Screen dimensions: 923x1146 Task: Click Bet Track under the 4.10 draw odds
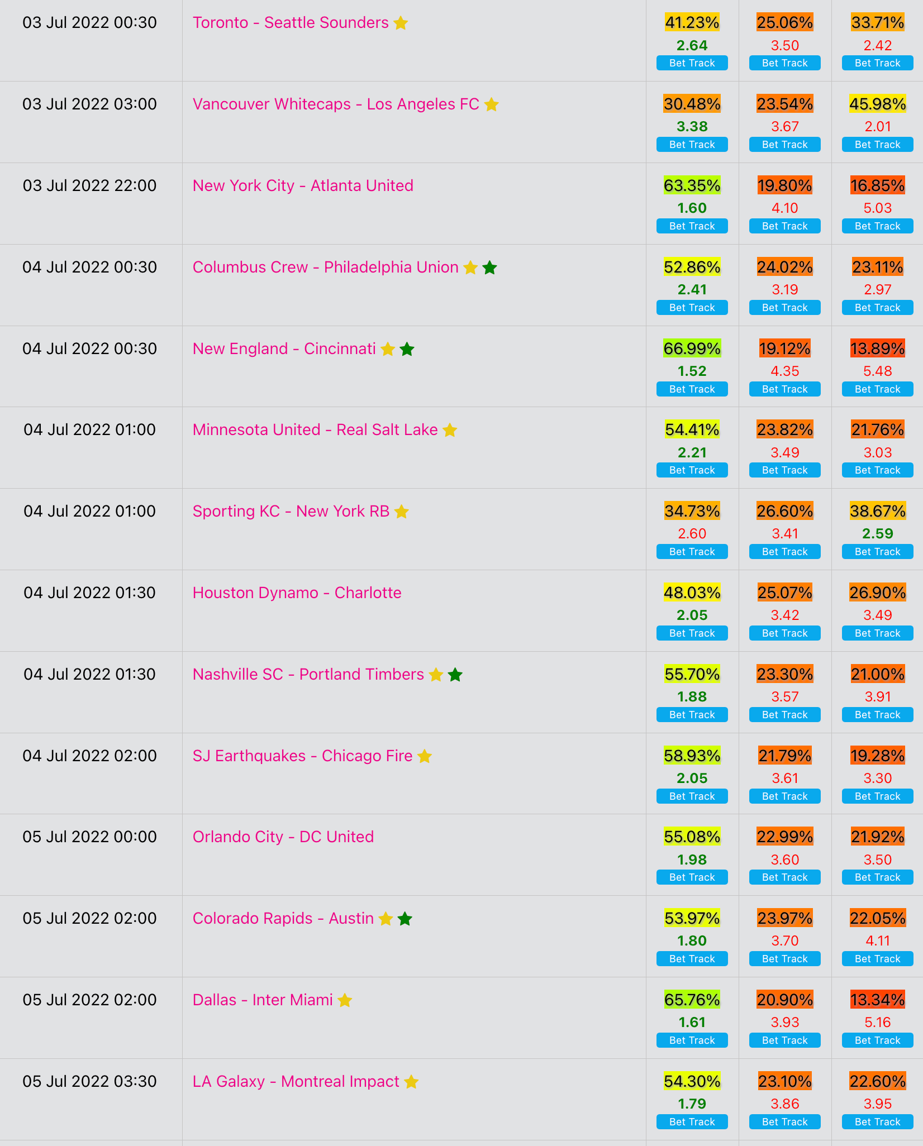(784, 226)
